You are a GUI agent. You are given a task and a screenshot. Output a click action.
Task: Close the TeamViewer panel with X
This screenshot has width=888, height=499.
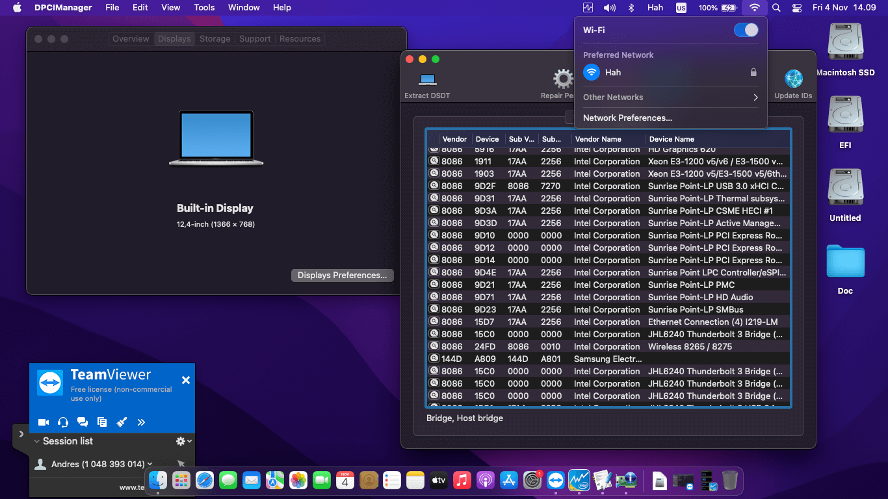point(186,380)
